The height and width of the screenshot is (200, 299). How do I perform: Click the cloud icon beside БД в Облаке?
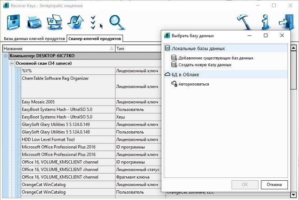pos(167,74)
